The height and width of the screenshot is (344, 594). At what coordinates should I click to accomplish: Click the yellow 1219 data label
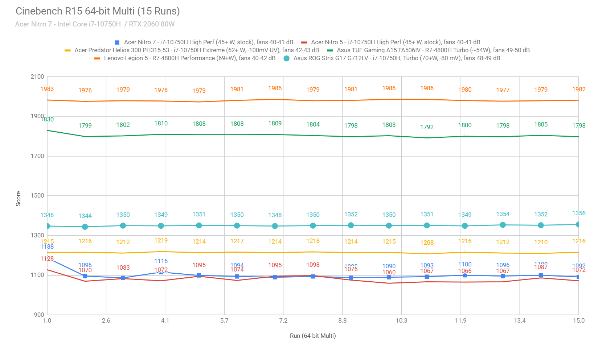click(x=161, y=241)
